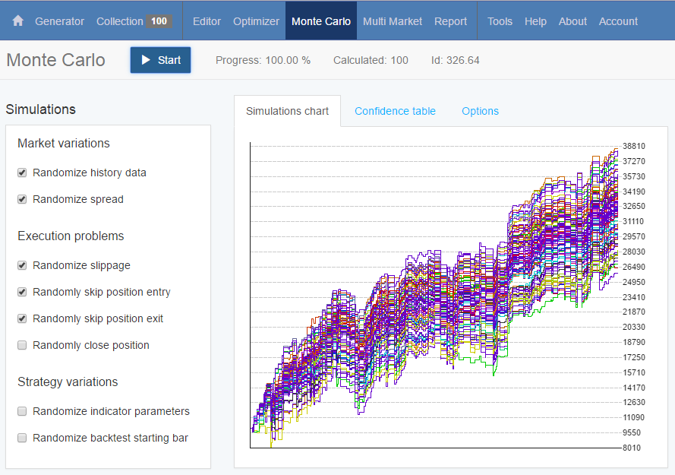The height and width of the screenshot is (475, 675).
Task: Open the Generator page
Action: pos(59,21)
